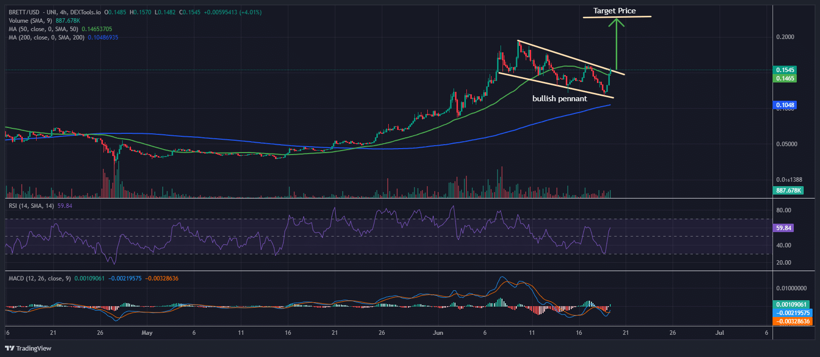Click the 0.1545 current price tag
This screenshot has width=820, height=357.
785,70
